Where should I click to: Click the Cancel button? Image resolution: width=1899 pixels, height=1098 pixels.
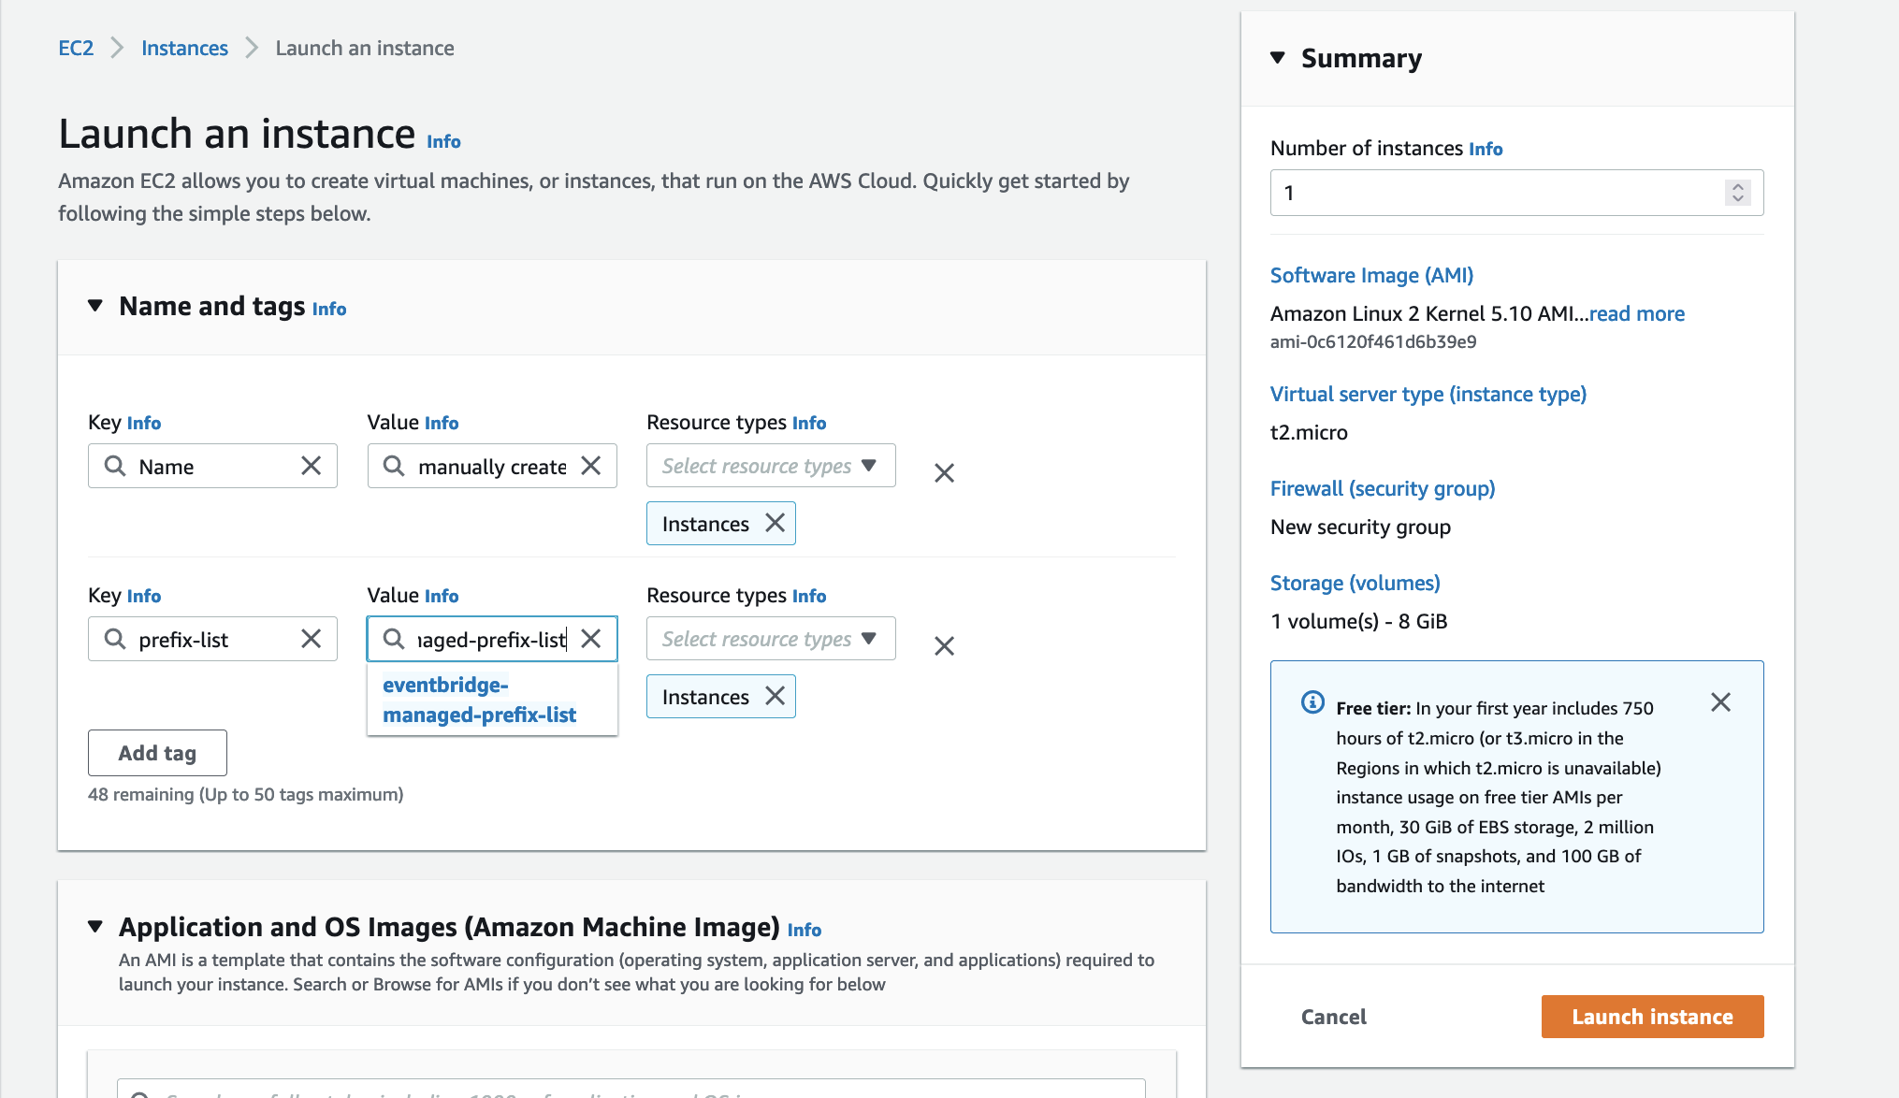coord(1333,1017)
